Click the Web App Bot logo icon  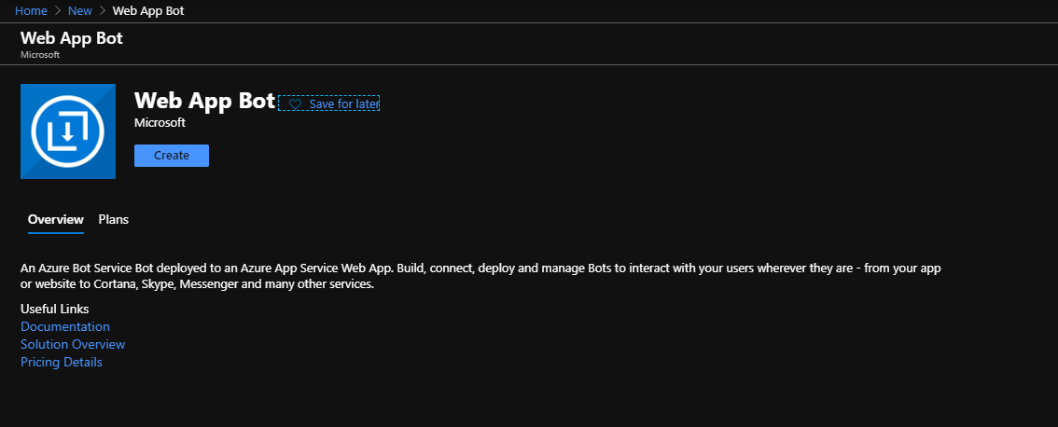click(68, 131)
